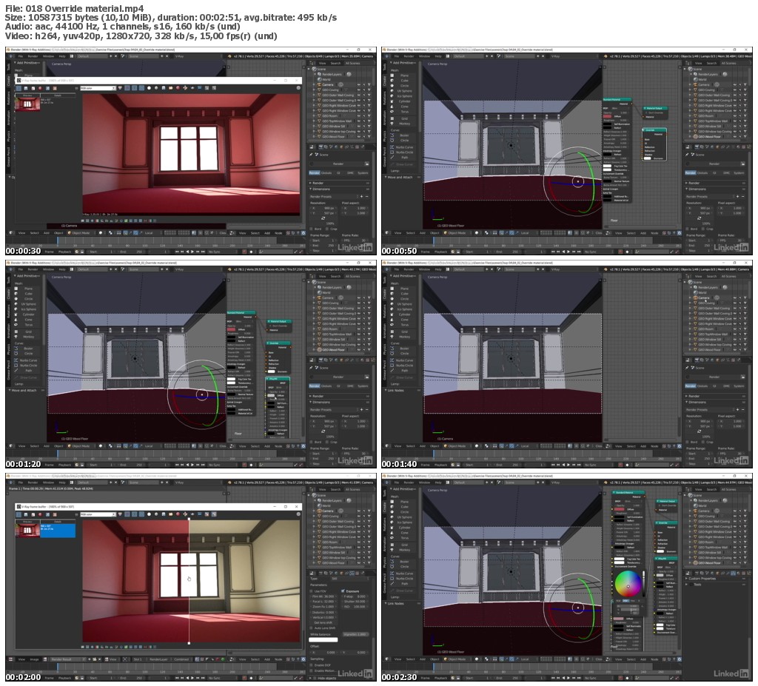This screenshot has height=686, width=758.
Task: Open the RGB color channel dropdown in the 00:00:30 frame buffer
Action: coord(98,88)
